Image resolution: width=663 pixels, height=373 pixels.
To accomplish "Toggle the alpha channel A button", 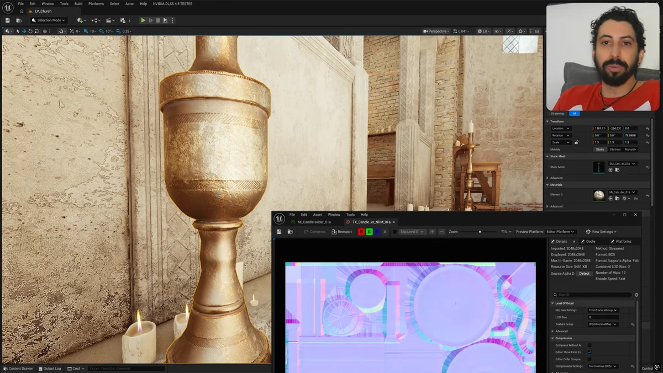I will 385,232.
